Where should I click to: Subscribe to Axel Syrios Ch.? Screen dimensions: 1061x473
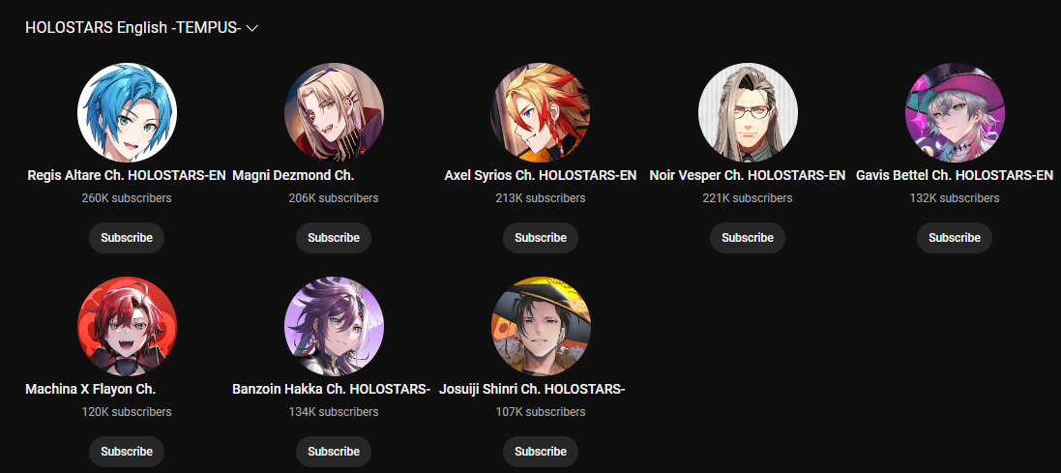[x=541, y=238]
